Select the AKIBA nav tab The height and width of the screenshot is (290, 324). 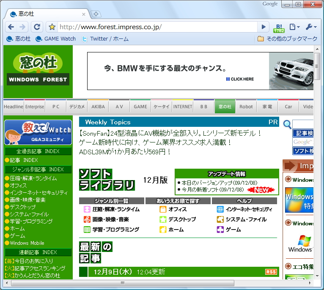pos(98,107)
